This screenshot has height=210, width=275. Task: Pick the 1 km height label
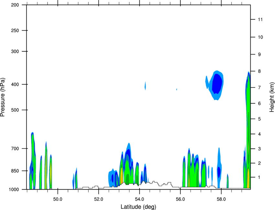[x=259, y=177]
